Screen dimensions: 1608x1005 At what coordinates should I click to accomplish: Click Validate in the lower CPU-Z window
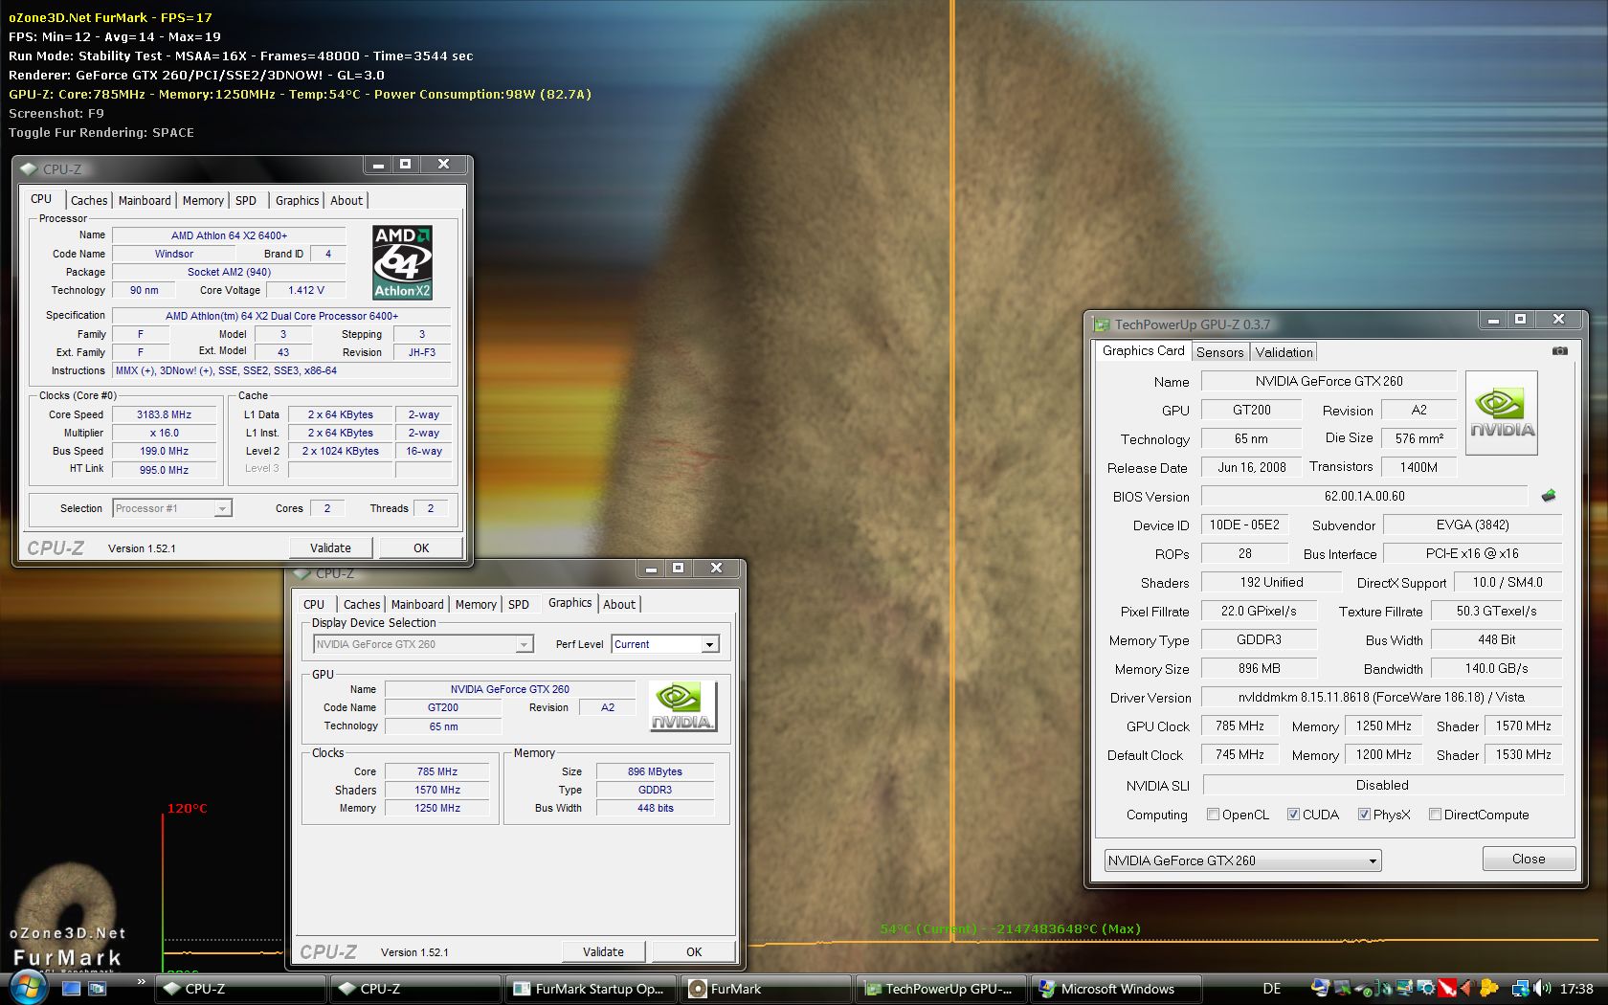tap(603, 951)
